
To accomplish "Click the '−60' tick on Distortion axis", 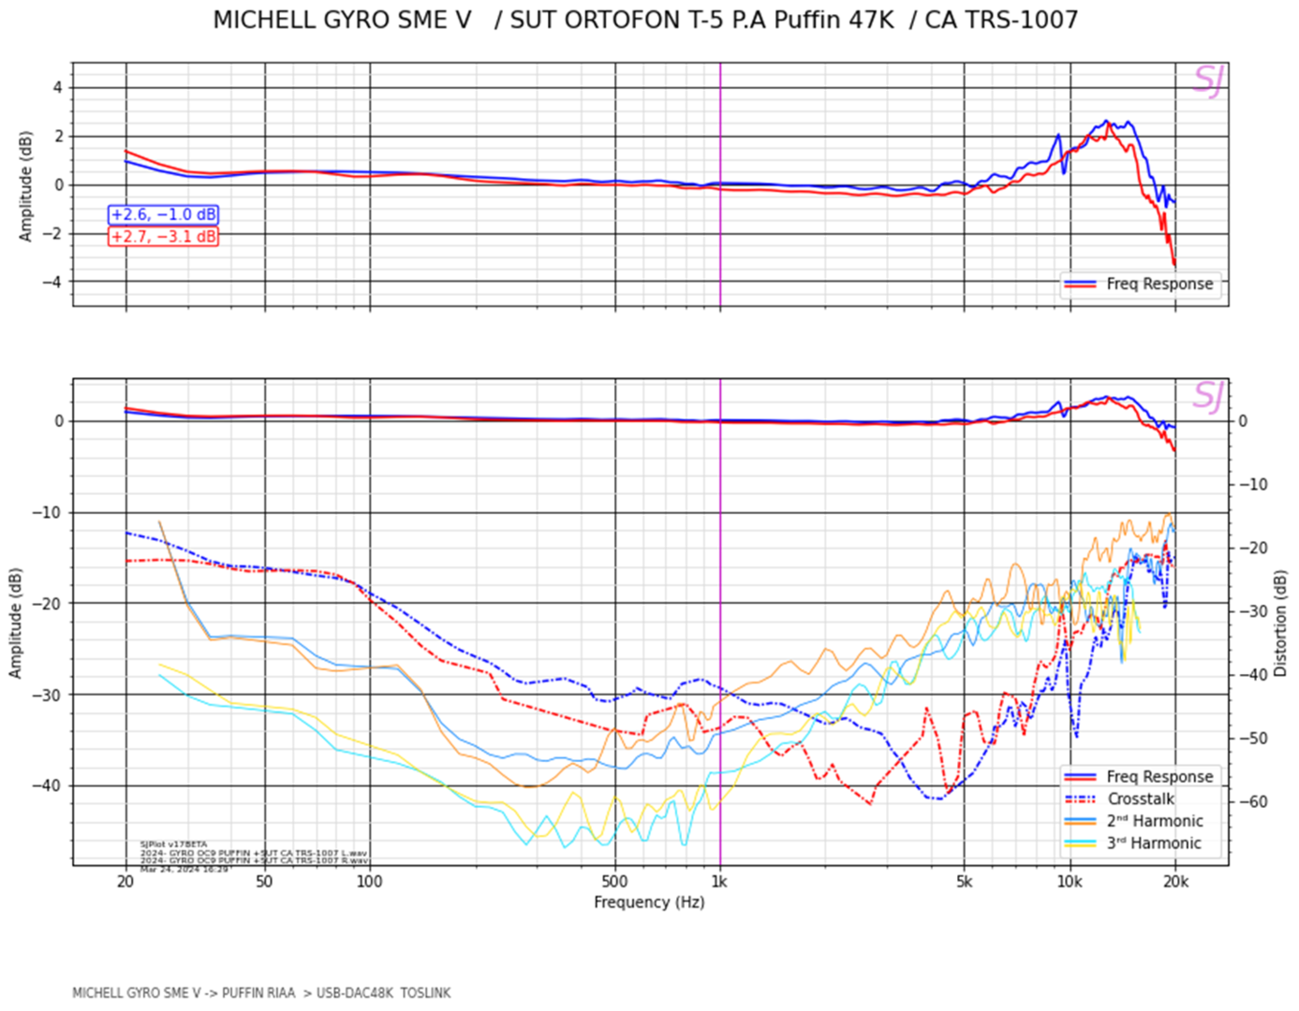I will [x=1253, y=802].
